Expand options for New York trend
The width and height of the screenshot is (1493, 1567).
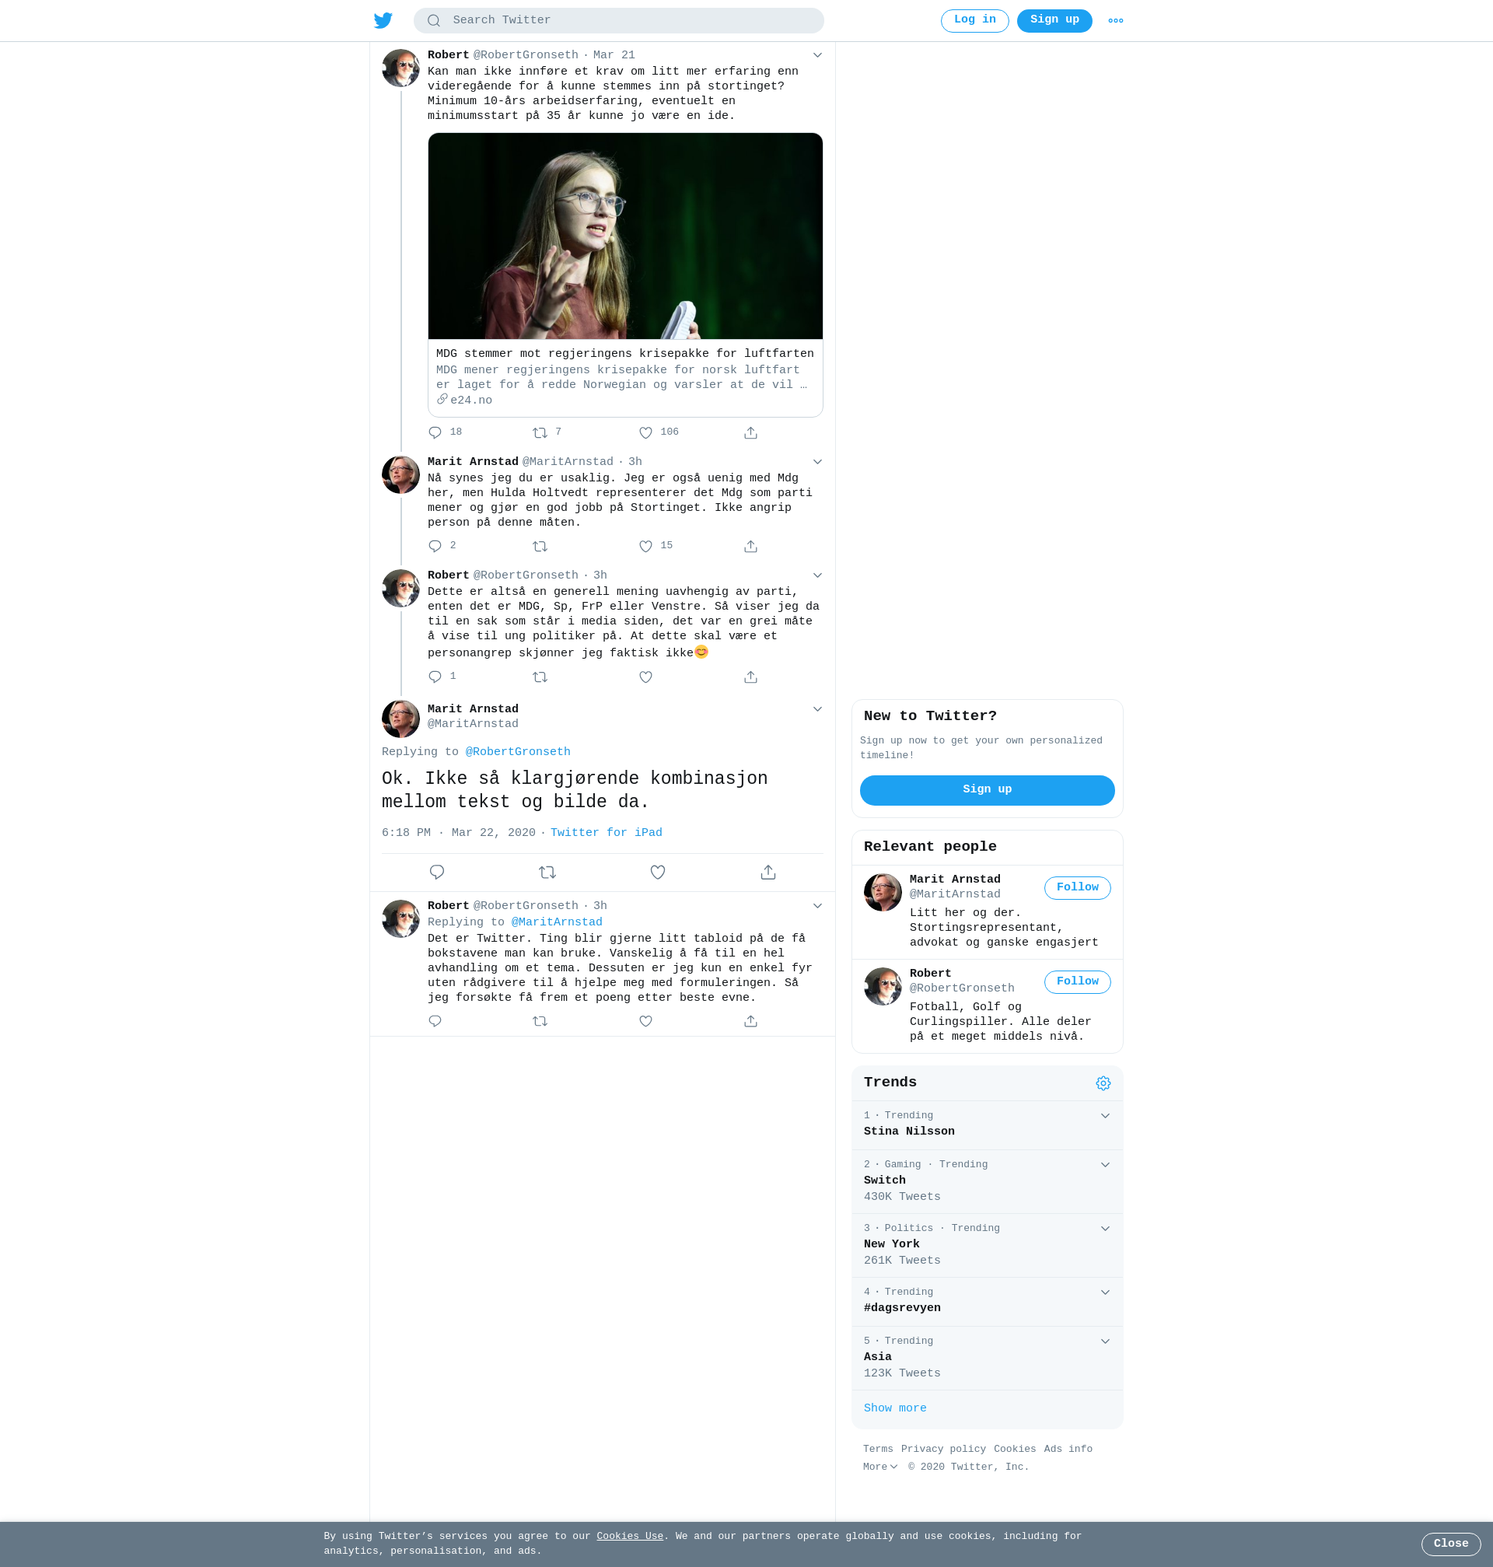click(1105, 1229)
